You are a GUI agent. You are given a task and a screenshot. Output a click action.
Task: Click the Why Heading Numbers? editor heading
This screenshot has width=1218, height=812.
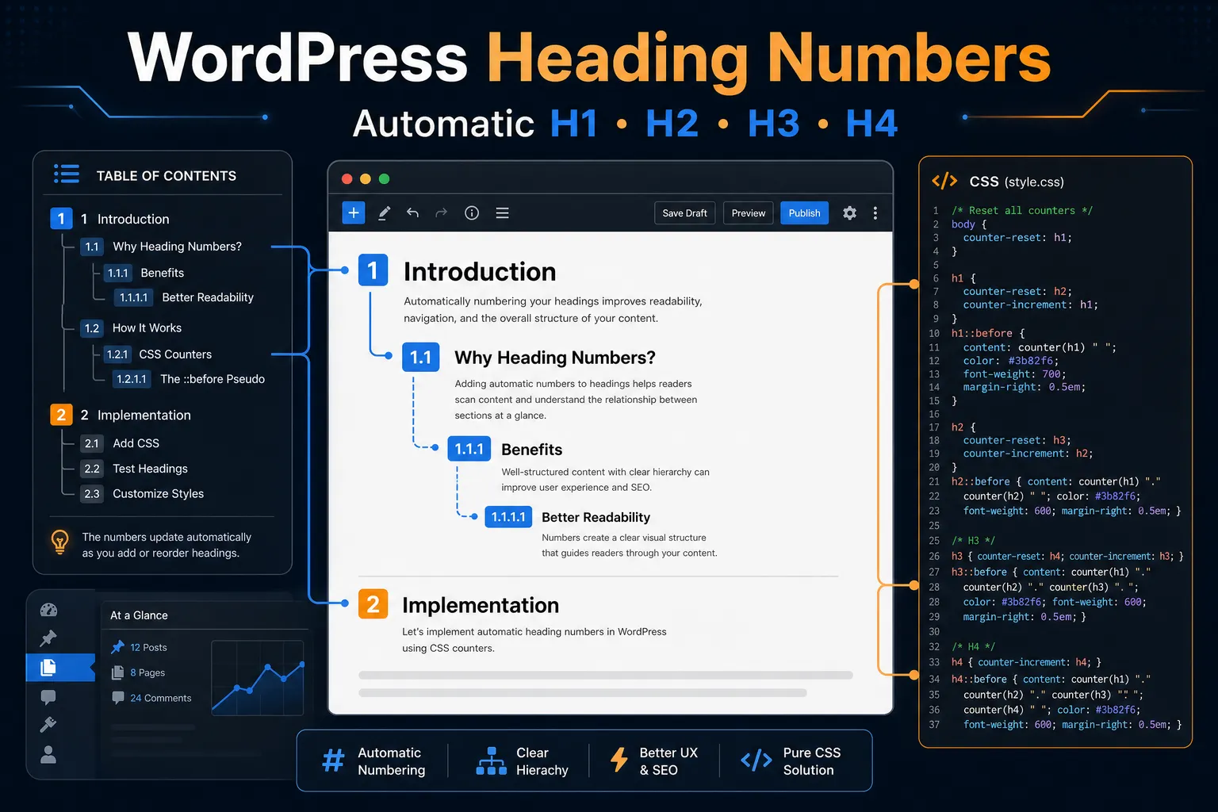point(555,358)
